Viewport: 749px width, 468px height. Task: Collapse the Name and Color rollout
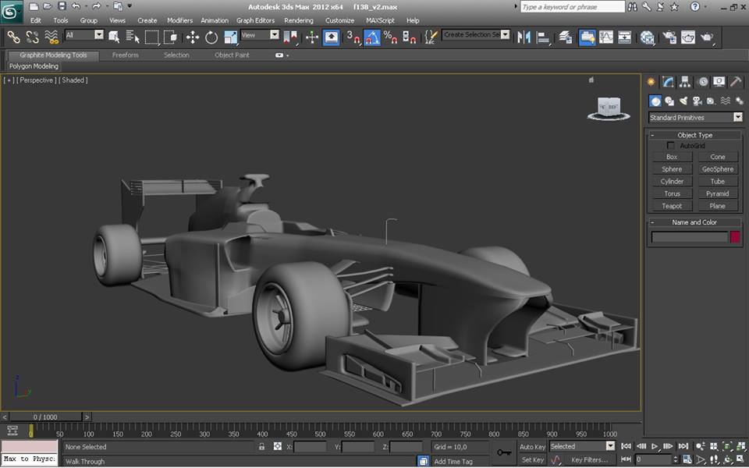pos(695,222)
